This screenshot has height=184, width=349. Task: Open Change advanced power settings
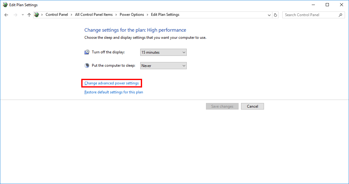[x=111, y=83]
